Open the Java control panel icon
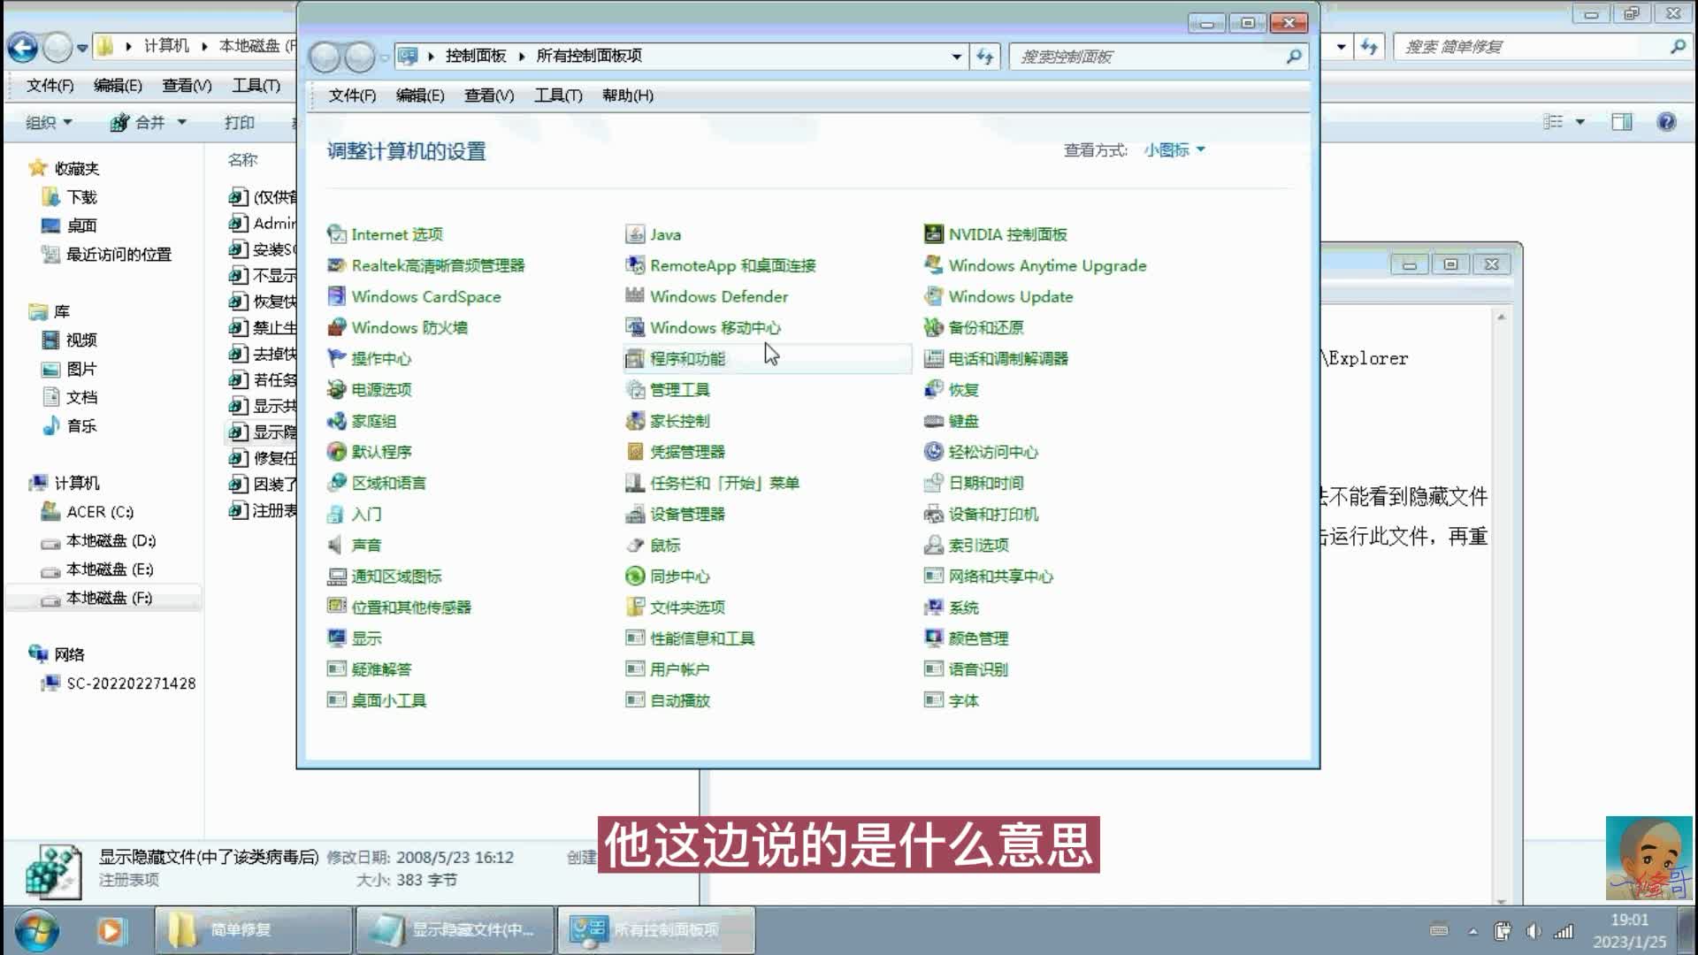The width and height of the screenshot is (1698, 955). 634,234
